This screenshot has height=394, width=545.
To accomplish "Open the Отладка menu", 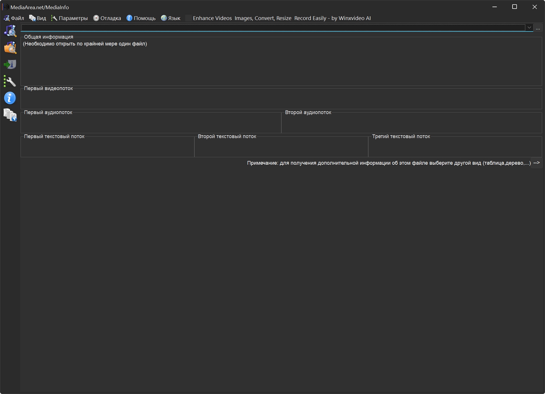I will (107, 18).
